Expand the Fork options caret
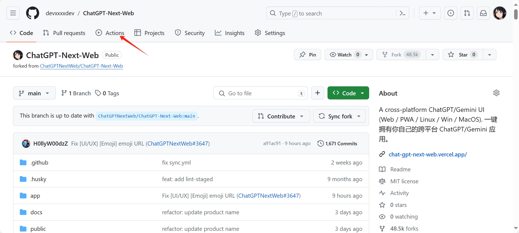Image resolution: width=519 pixels, height=233 pixels. pos(432,55)
